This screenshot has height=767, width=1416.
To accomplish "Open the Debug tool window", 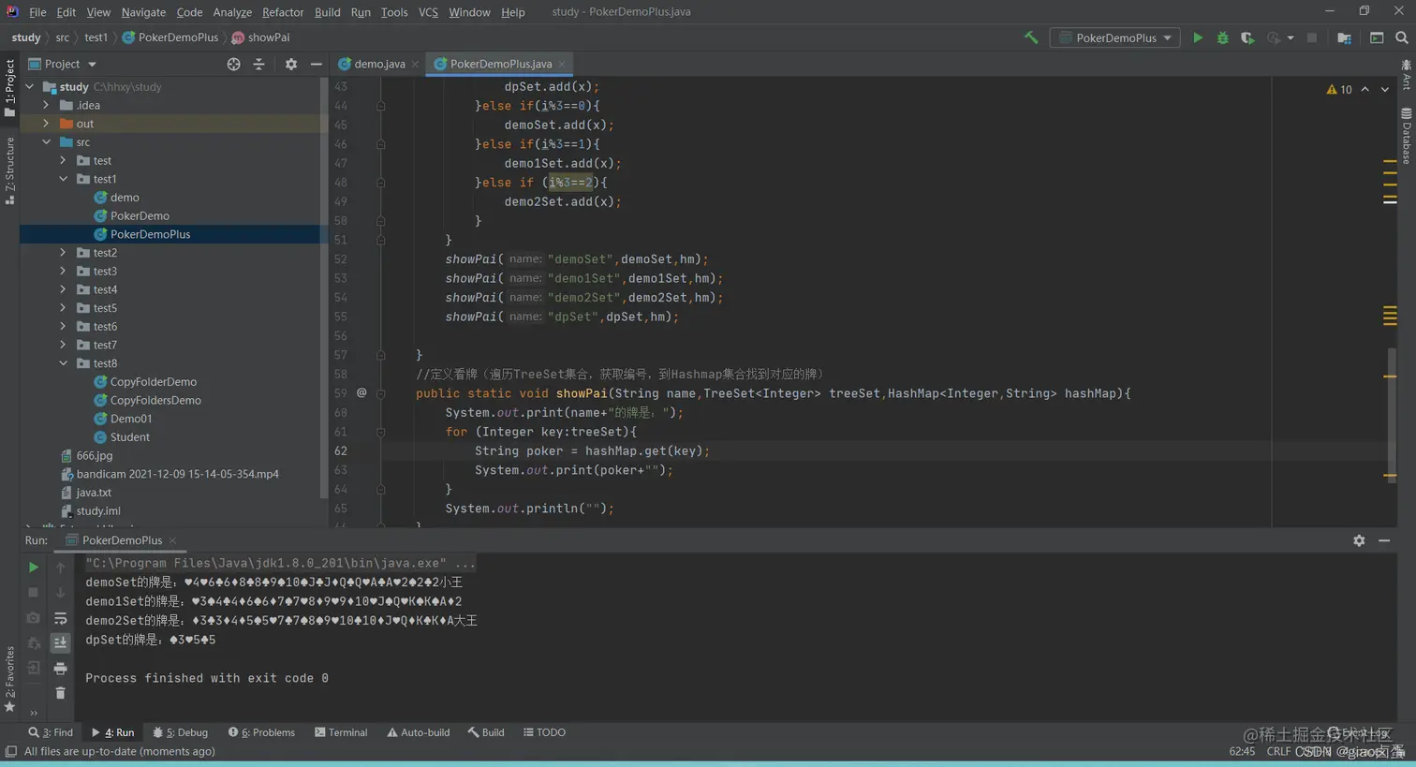I will [181, 732].
